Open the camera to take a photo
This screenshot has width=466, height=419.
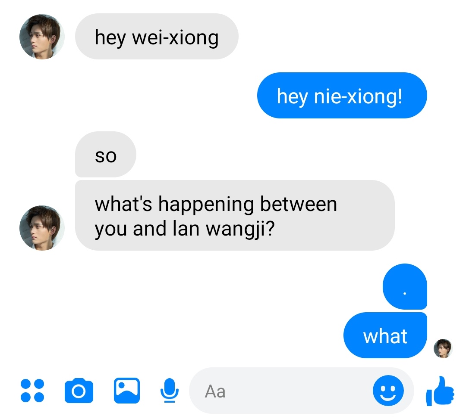pyautogui.click(x=79, y=391)
